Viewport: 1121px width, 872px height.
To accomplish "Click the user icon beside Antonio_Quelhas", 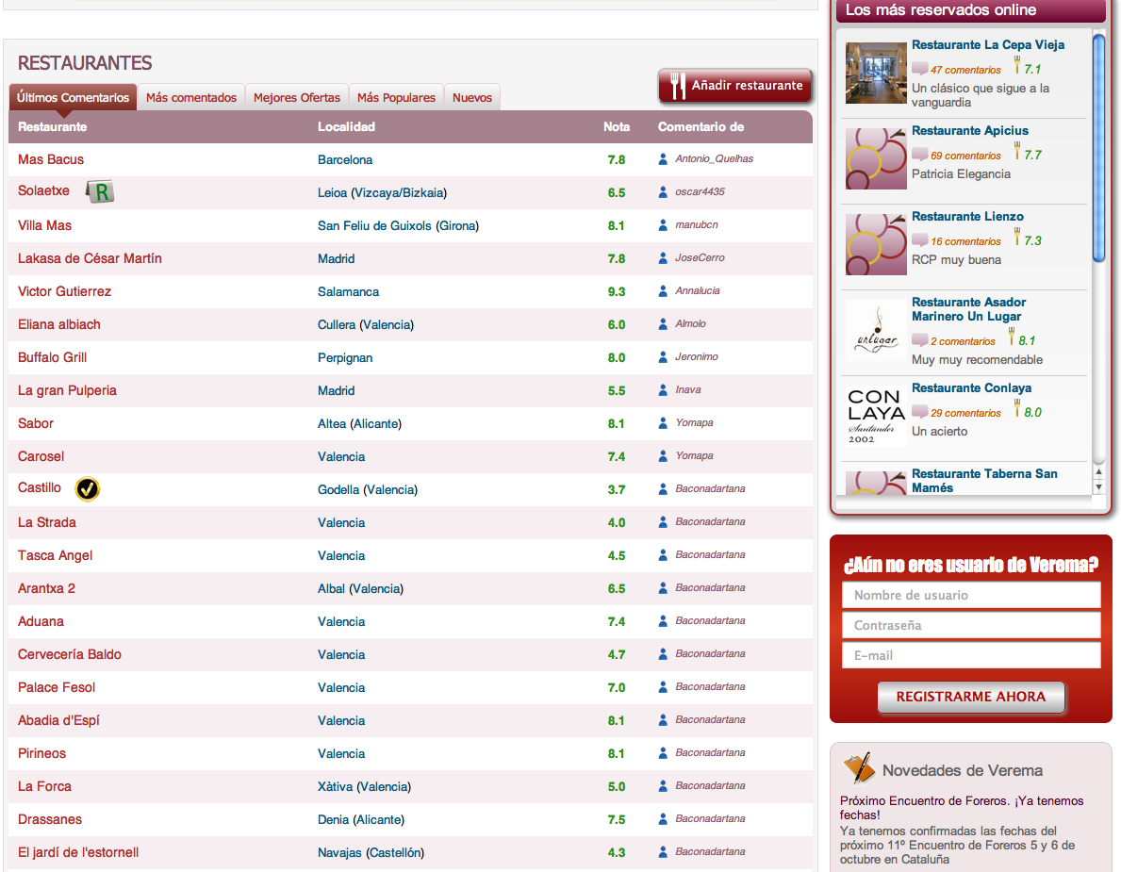I will click(663, 158).
